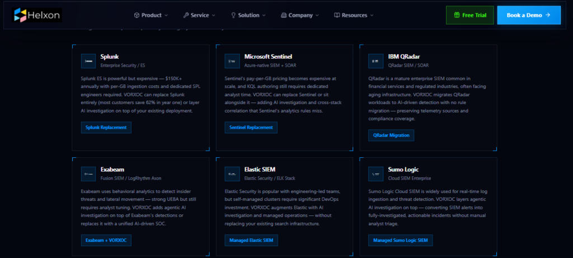Click the Splunk ES description paragraph
This screenshot has height=258, width=573.
pos(140,95)
